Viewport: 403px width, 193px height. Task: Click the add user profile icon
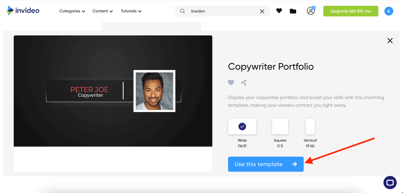311,11
